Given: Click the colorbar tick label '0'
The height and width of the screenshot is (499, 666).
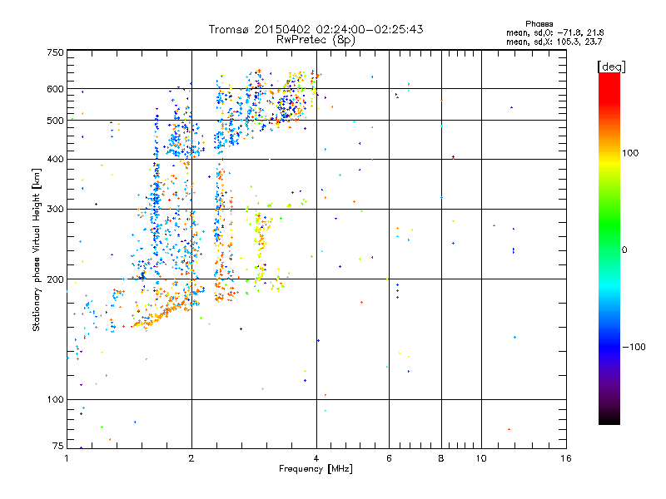Looking at the screenshot, I should (x=624, y=250).
